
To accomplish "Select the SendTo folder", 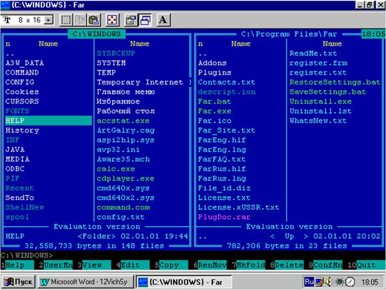I will click(x=20, y=197).
